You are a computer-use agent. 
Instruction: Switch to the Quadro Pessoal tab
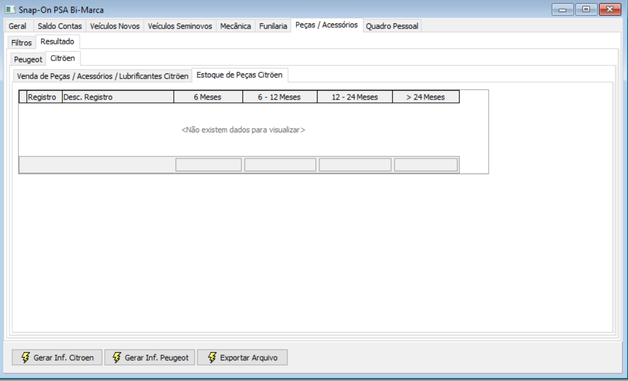click(x=392, y=26)
